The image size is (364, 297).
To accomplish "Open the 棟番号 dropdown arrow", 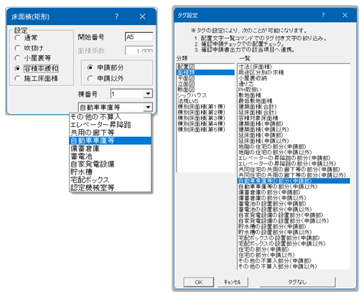I will pos(148,93).
